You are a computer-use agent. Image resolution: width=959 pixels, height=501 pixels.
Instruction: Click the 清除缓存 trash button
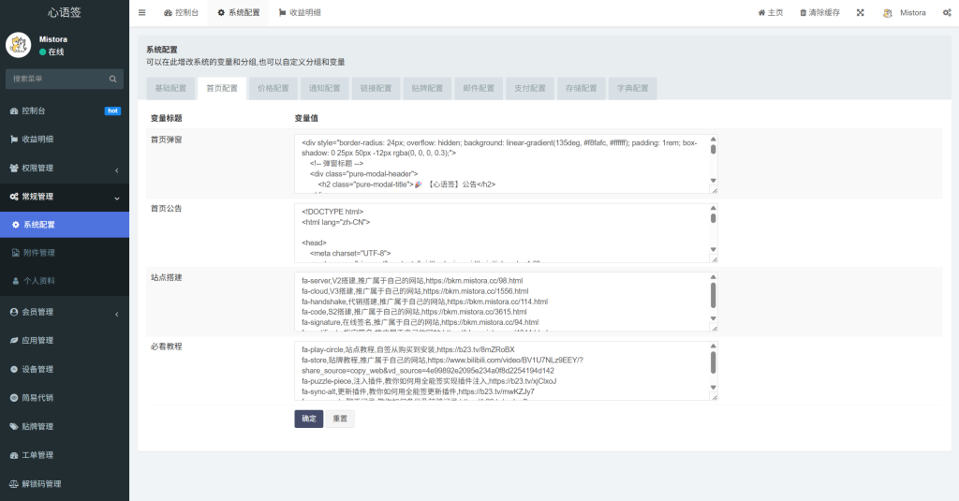coord(819,12)
